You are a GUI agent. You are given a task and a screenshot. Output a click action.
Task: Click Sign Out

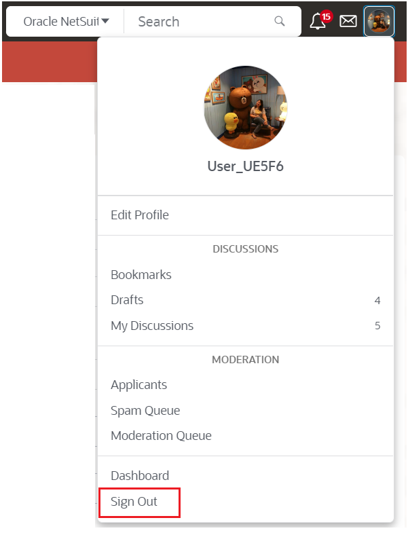[x=134, y=502]
